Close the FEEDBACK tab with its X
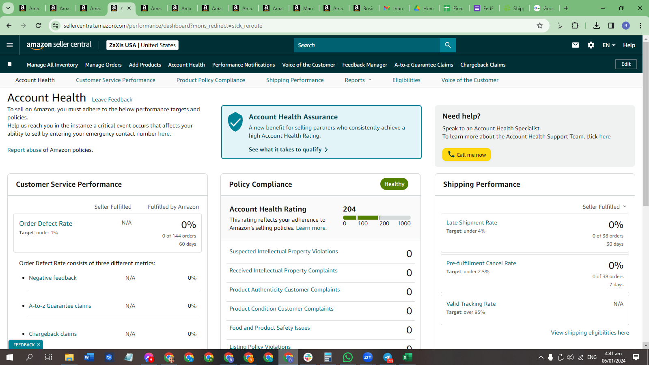The width and height of the screenshot is (649, 365). tap(39, 345)
